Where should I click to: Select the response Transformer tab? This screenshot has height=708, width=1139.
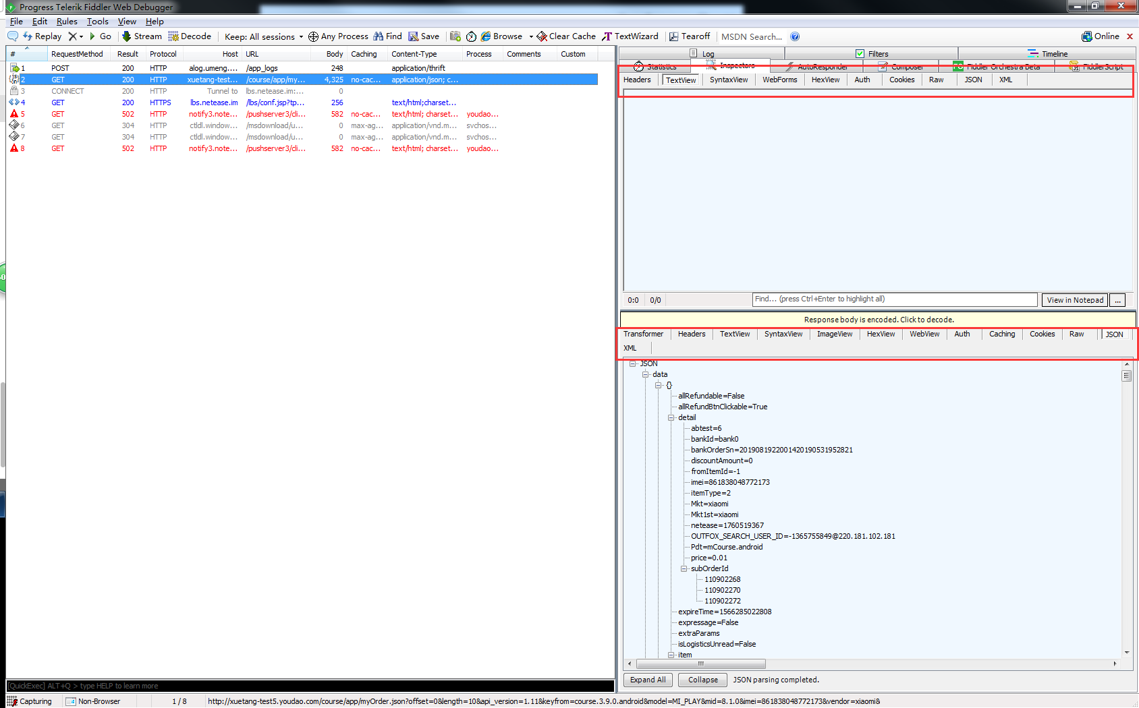643,334
